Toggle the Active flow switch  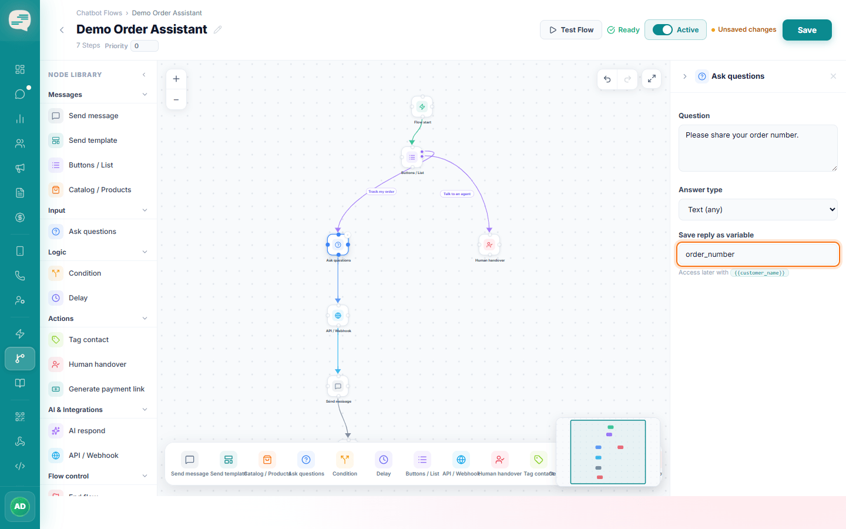pos(663,30)
